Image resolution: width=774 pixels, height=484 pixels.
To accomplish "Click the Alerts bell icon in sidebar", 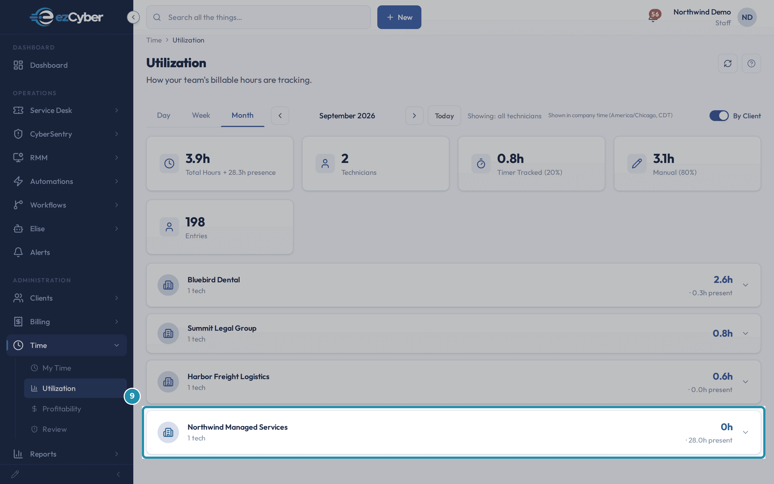I will click(x=18, y=252).
